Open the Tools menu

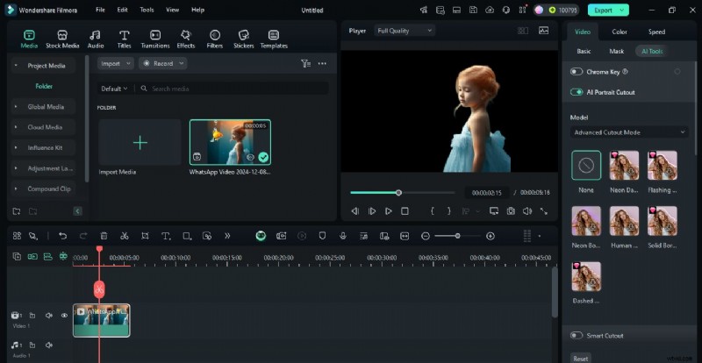(147, 10)
